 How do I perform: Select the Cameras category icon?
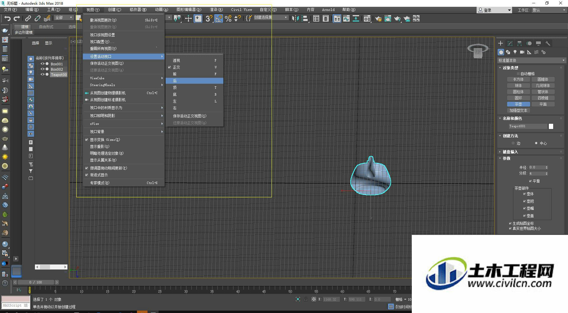pos(522,52)
